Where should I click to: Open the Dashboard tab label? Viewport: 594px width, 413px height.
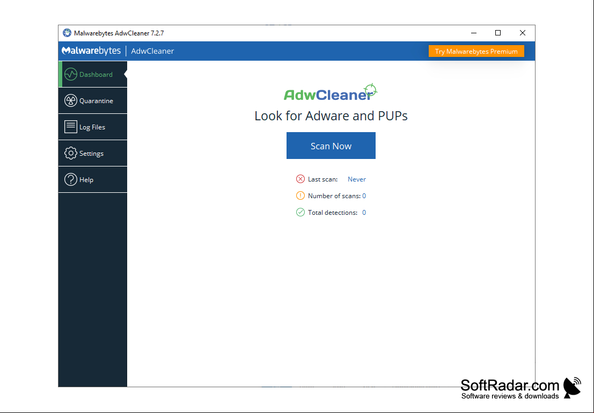[96, 75]
